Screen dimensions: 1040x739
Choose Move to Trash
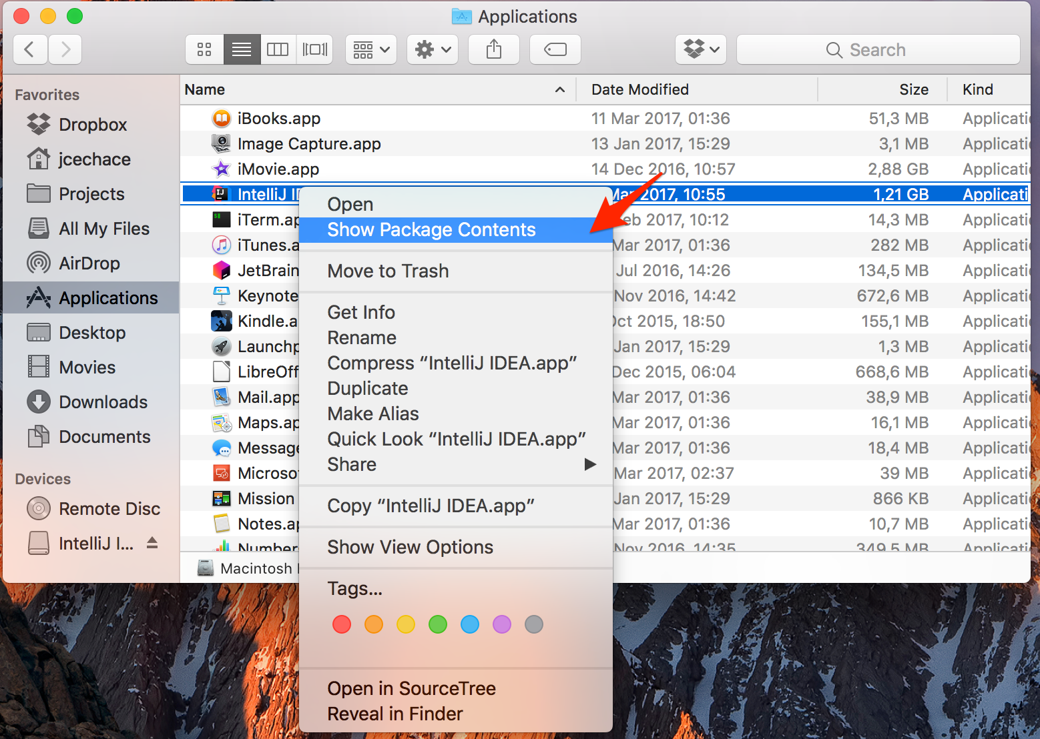[456, 271]
